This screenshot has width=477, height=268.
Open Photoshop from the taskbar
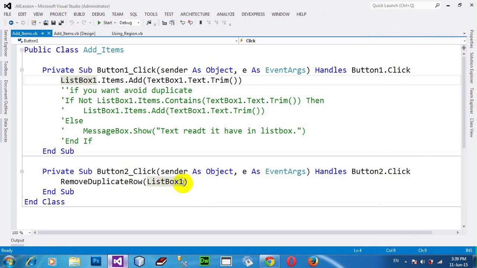96,261
